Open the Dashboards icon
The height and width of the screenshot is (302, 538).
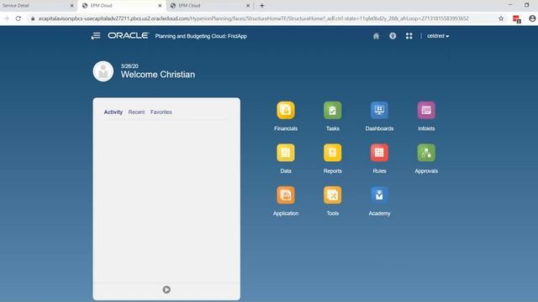pos(379,110)
